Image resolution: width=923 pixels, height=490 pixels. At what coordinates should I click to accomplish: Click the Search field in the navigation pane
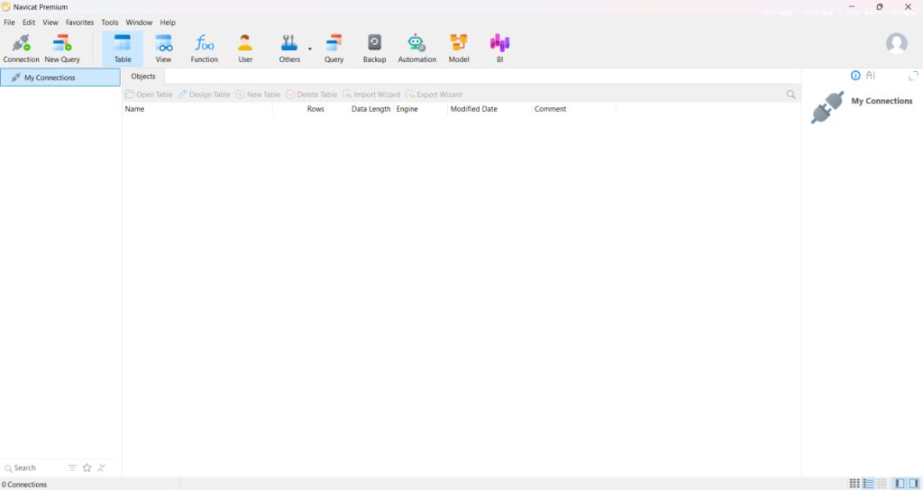(x=32, y=467)
